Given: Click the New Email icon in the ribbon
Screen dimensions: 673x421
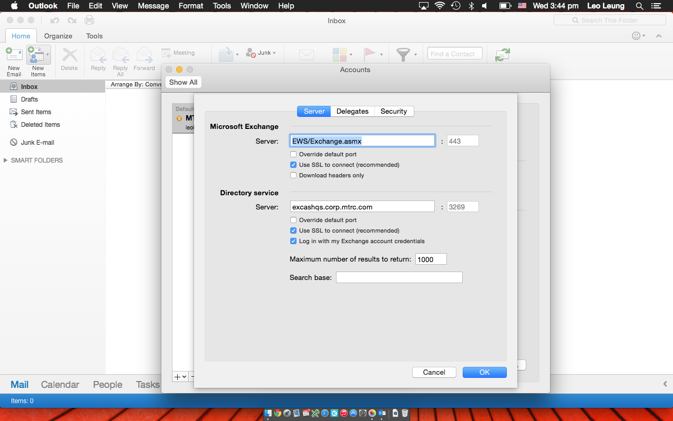Looking at the screenshot, I should coord(14,54).
